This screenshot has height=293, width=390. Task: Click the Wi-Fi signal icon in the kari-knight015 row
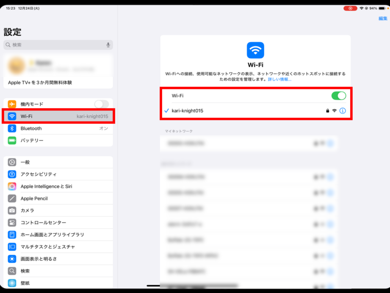click(334, 111)
